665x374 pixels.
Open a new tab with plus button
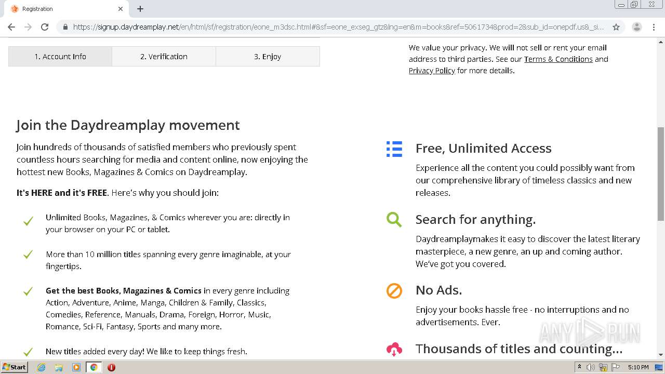[140, 9]
